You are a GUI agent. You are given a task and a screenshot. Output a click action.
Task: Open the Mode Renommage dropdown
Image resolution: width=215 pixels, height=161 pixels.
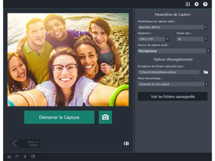tap(173, 84)
